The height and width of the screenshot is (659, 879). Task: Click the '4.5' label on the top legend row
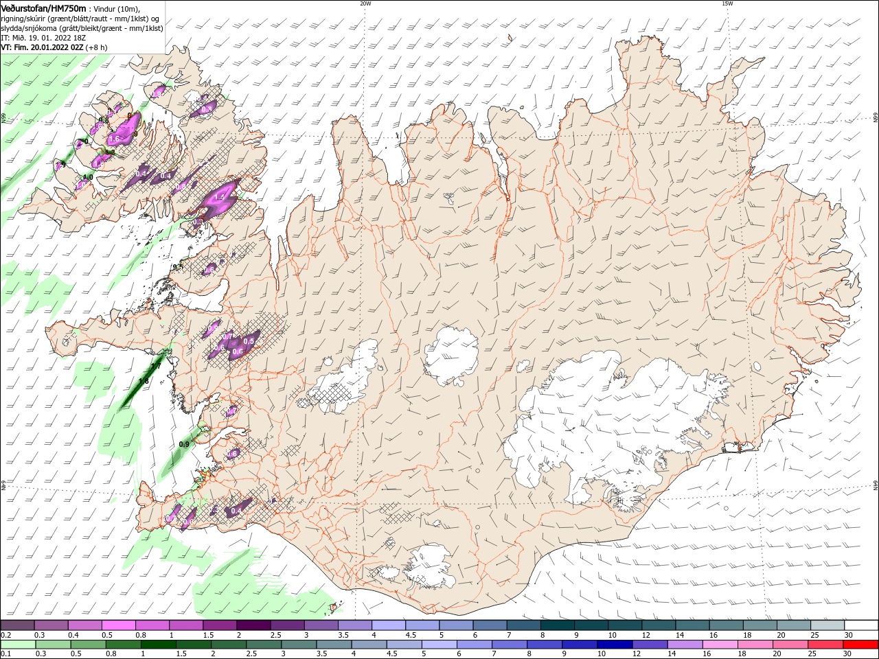tap(411, 636)
